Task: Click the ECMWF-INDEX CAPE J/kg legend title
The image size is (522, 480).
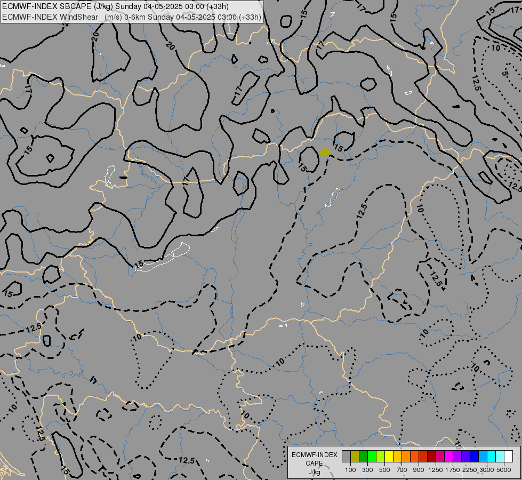Action: [x=315, y=463]
